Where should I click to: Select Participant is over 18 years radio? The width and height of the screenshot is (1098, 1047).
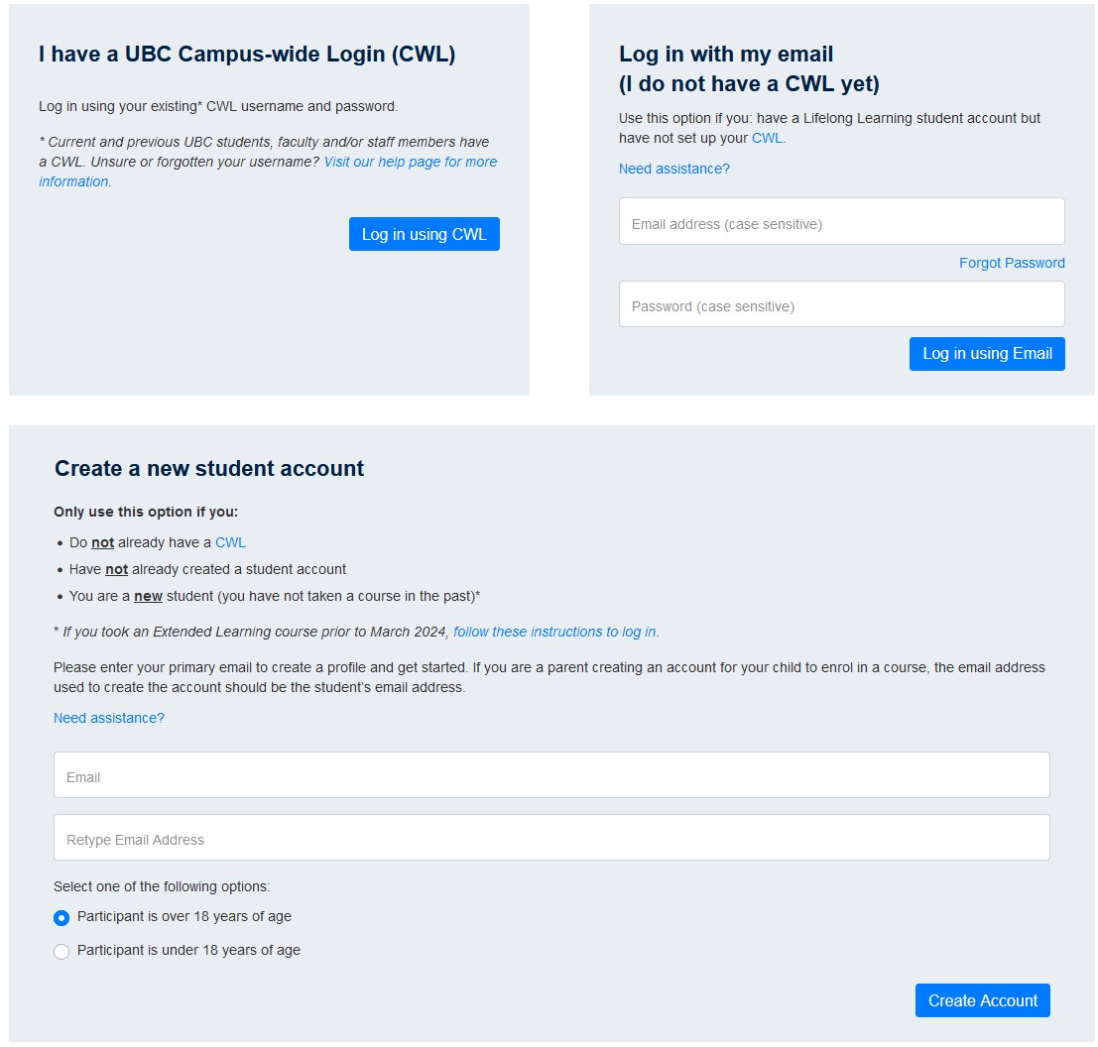click(x=61, y=917)
